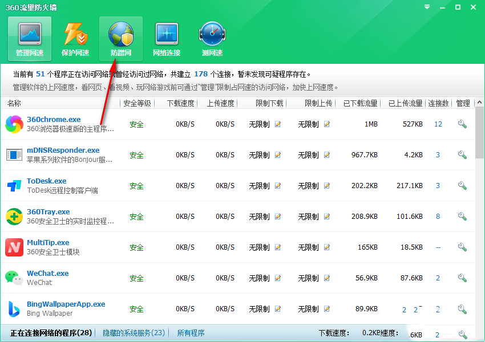Edit upload limit for mDNSResponder.exe

pyautogui.click(x=326, y=155)
